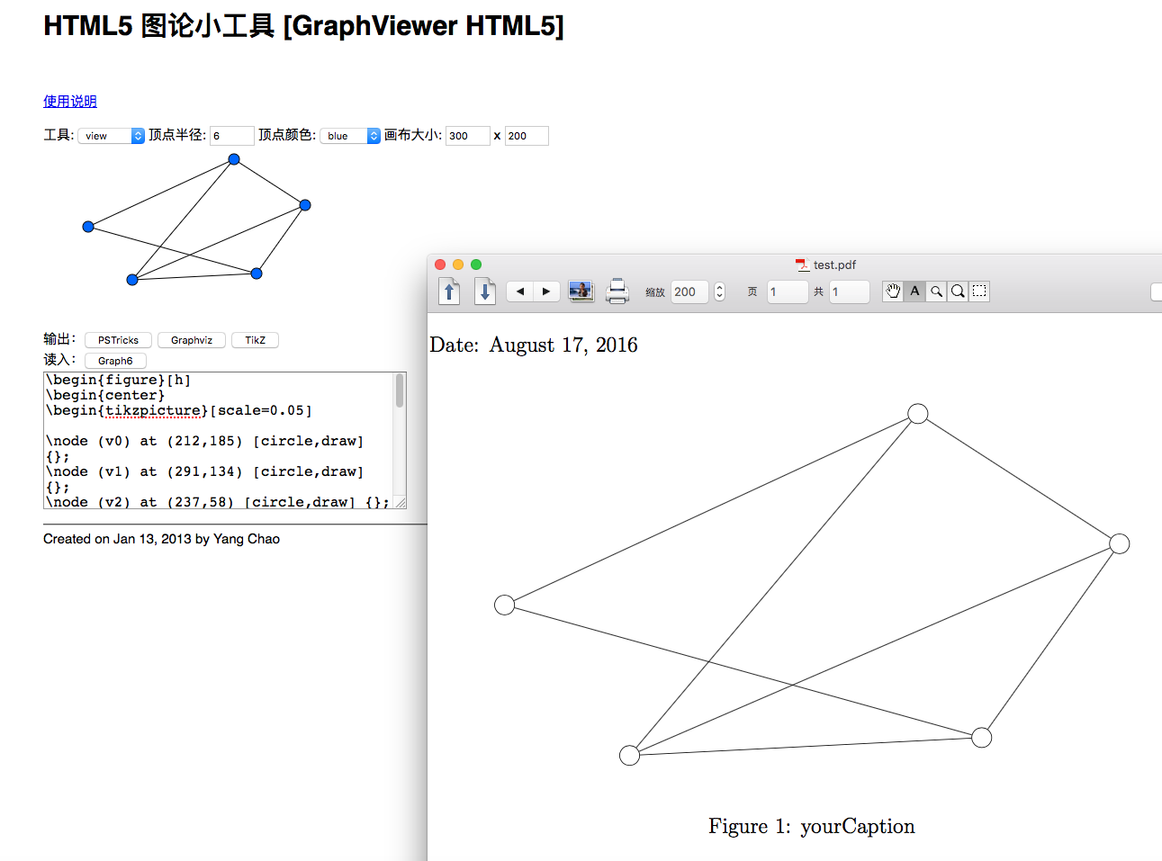This screenshot has width=1162, height=861.
Task: Click the printer icon
Action: point(617,291)
